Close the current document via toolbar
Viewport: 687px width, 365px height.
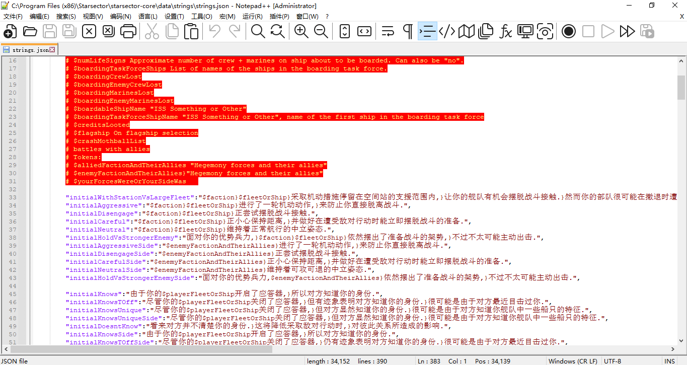(89, 31)
